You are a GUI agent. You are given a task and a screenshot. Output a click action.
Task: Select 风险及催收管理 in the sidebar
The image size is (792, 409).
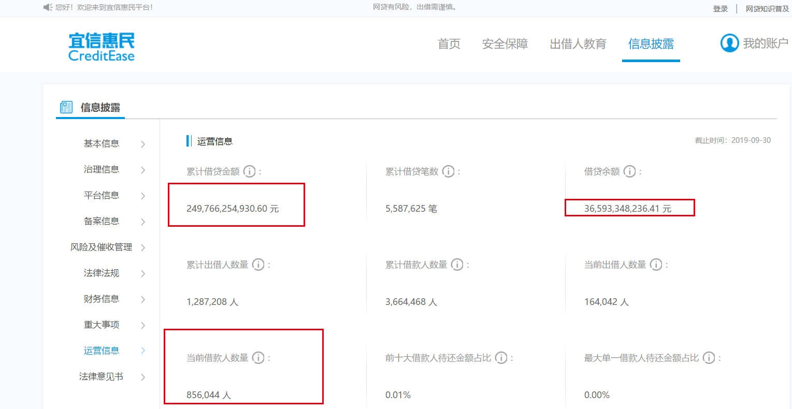click(x=102, y=247)
